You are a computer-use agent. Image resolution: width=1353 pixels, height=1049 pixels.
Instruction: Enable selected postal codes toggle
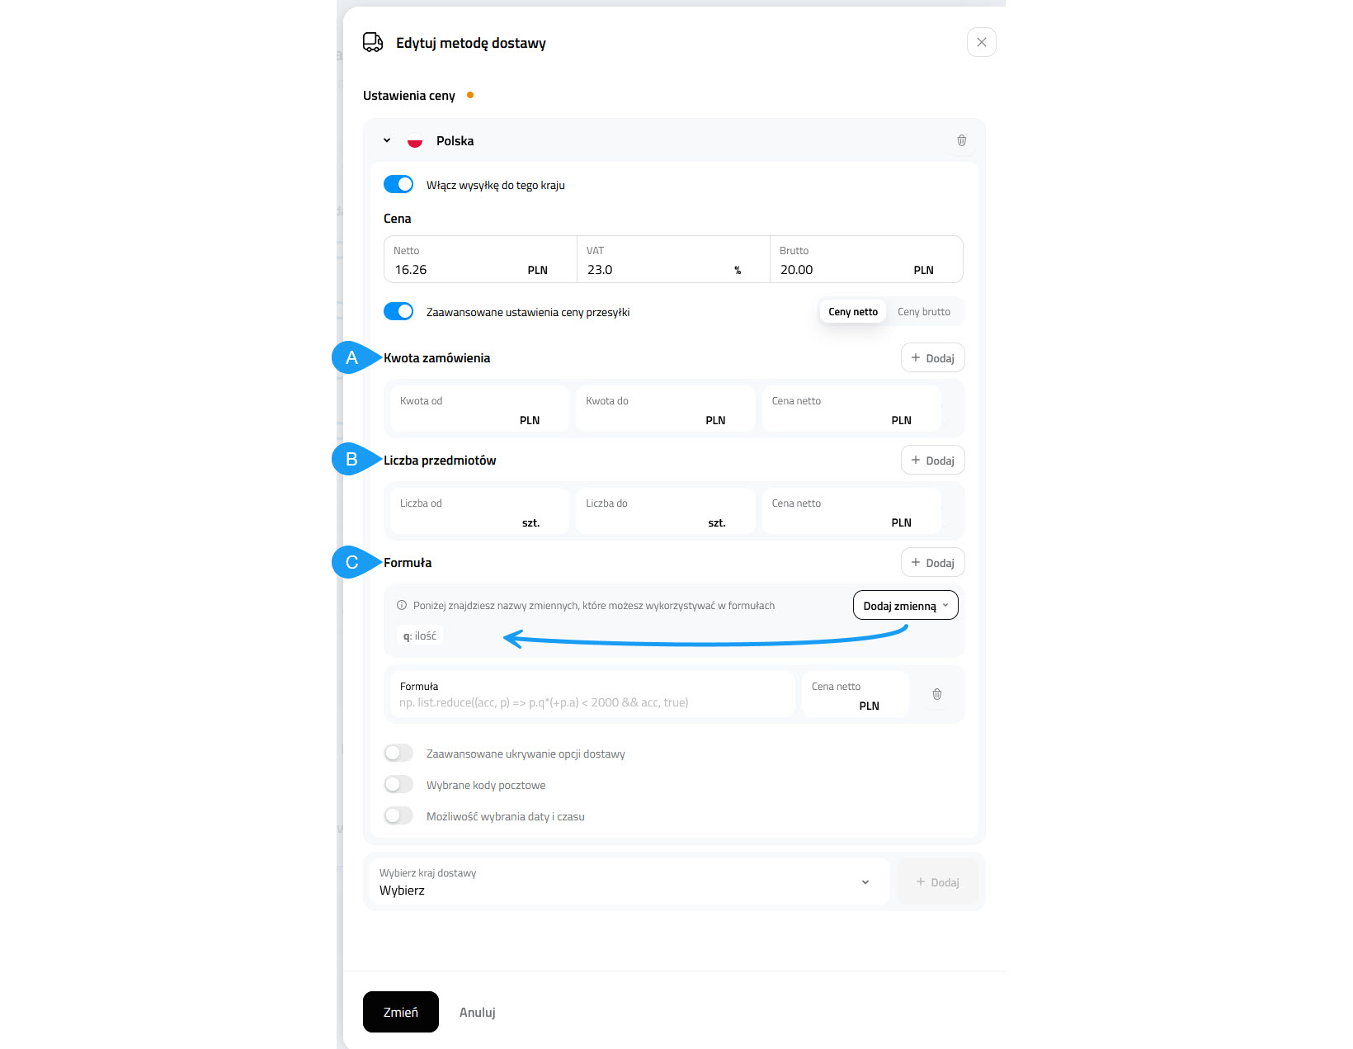pos(398,785)
